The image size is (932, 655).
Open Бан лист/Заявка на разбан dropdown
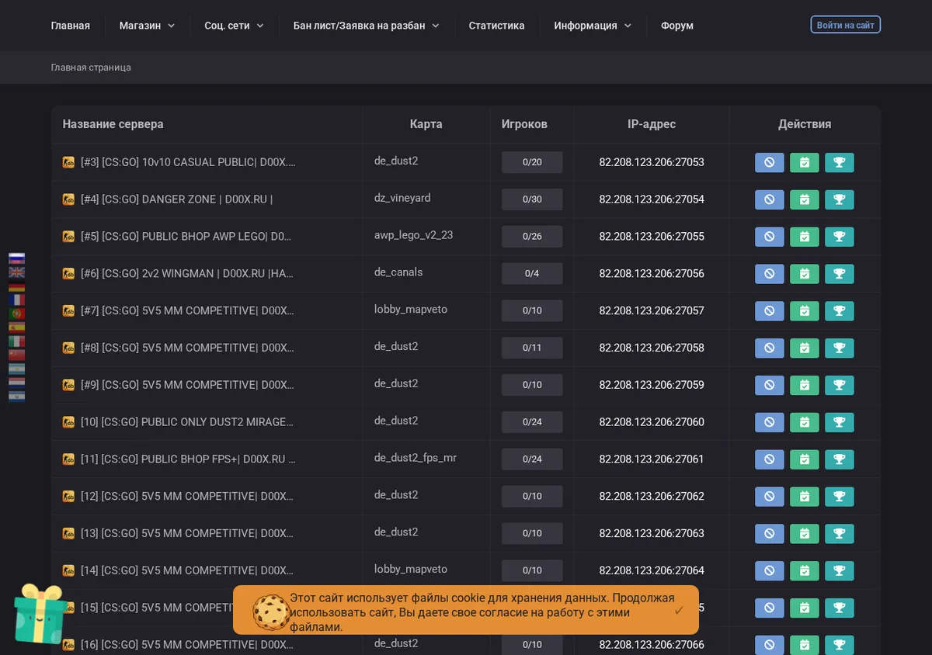(366, 26)
